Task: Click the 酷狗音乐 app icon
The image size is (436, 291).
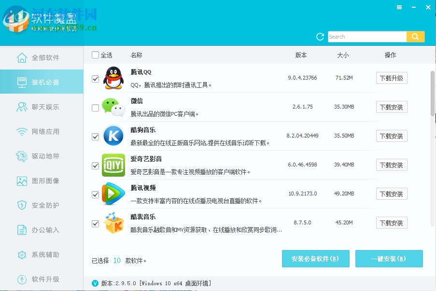Action: [113, 136]
